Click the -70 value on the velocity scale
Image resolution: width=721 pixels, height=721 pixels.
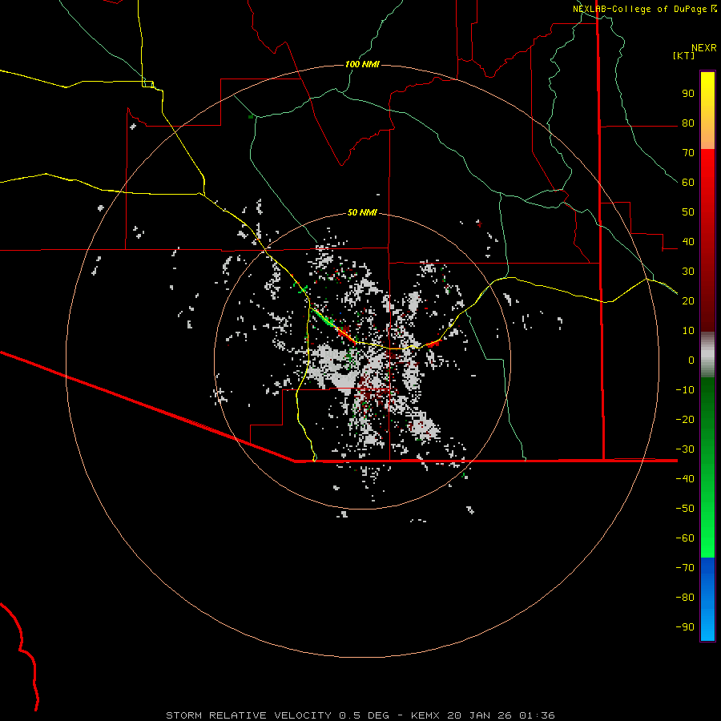click(685, 568)
